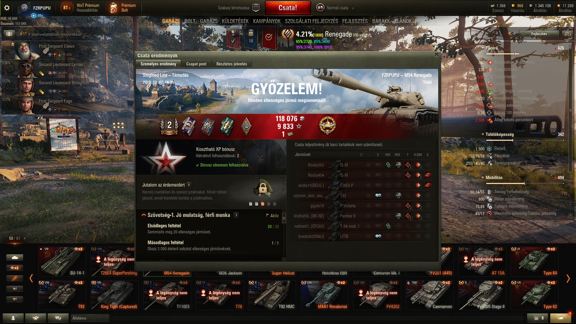Open the chat channels icon
Viewport: 576px width, 324px height.
[58, 318]
